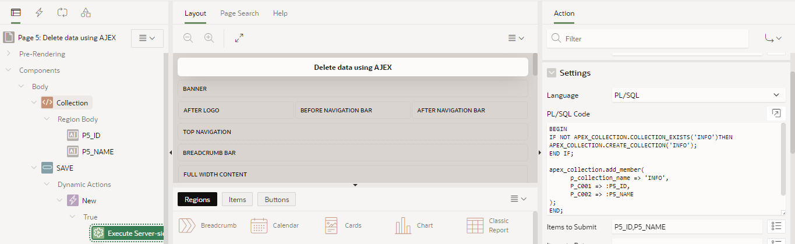Click the zoom in magnifier icon
The width and height of the screenshot is (795, 244).
coord(209,38)
